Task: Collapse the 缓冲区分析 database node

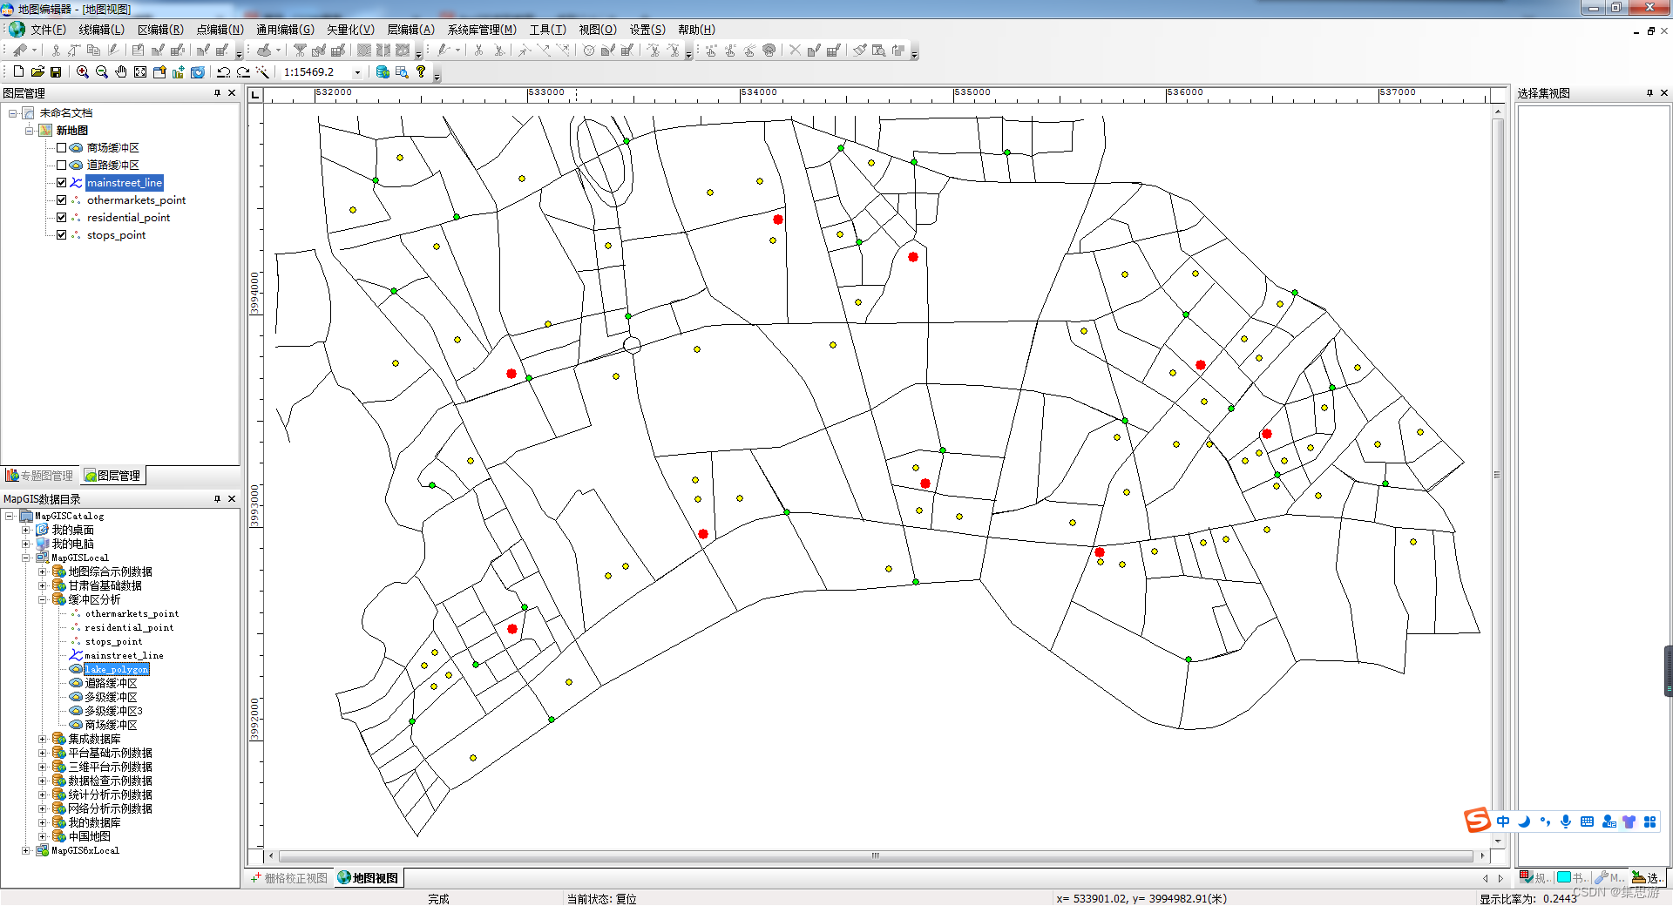Action: point(42,599)
